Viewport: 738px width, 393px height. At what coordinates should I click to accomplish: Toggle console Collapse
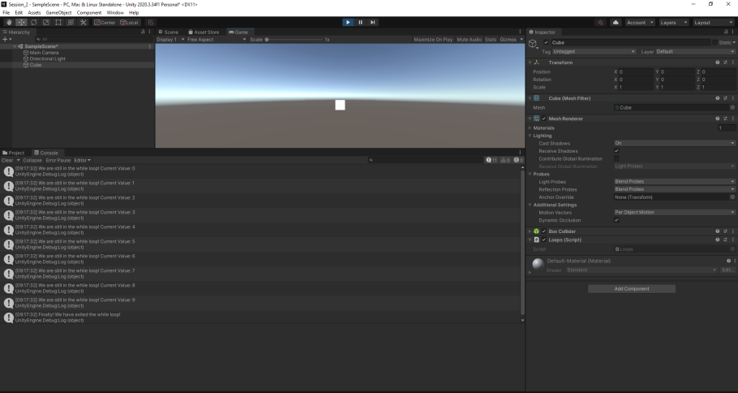(x=32, y=160)
